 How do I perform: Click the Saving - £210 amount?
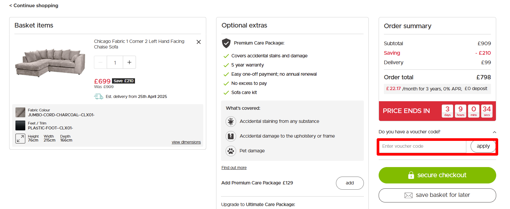tap(483, 53)
